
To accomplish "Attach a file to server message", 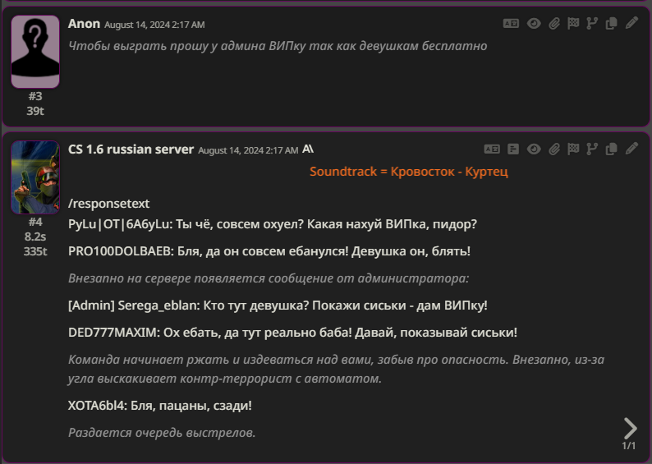I will 554,149.
